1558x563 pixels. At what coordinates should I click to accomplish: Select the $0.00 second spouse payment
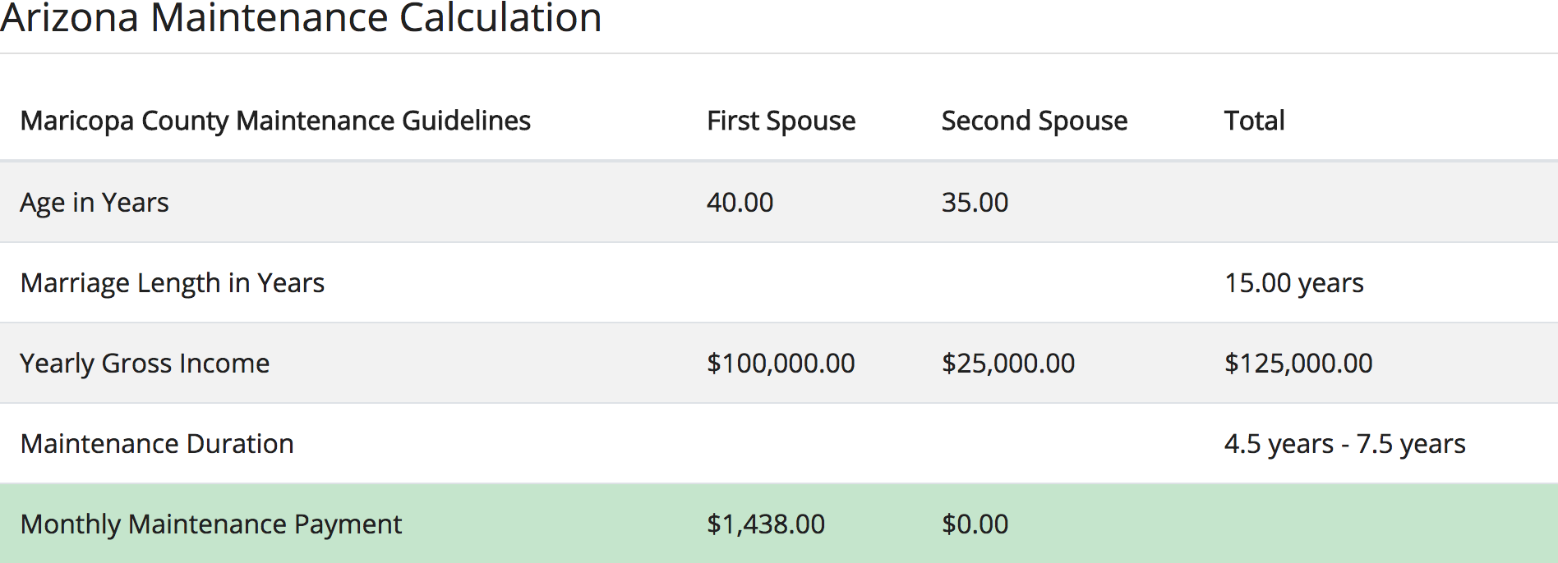point(975,524)
